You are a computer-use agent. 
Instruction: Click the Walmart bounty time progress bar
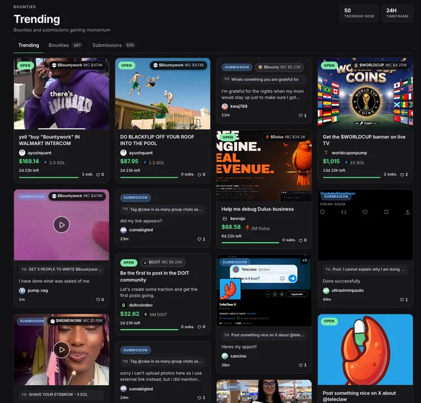tap(49, 177)
